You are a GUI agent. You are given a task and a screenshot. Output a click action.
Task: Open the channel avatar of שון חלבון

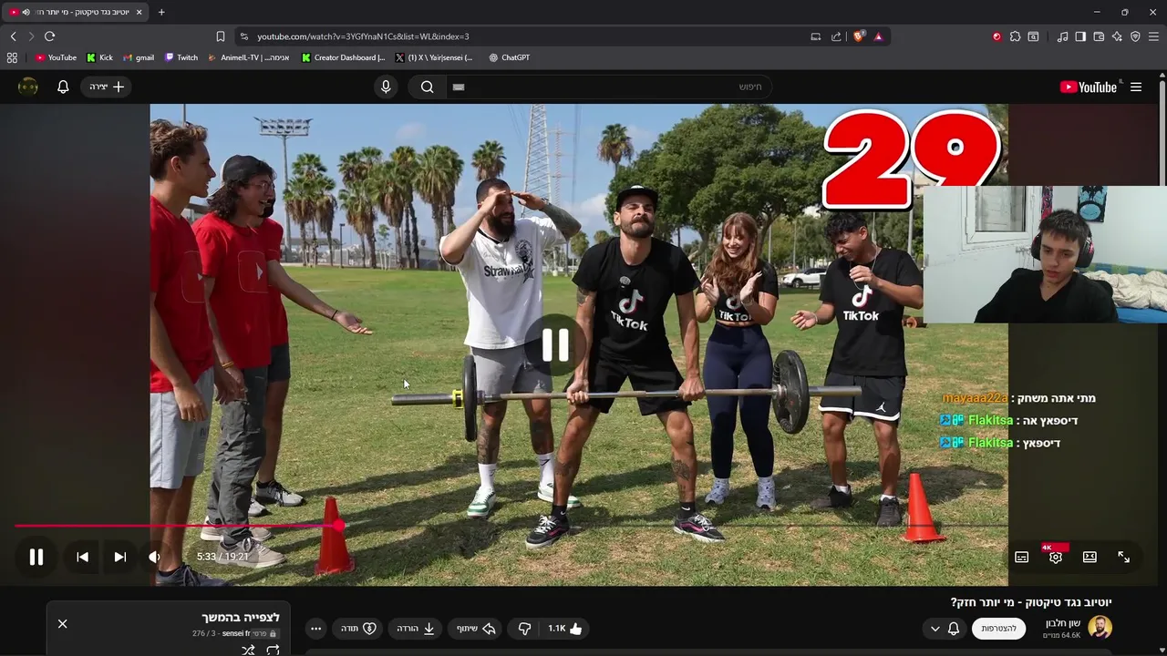[x=1100, y=628]
